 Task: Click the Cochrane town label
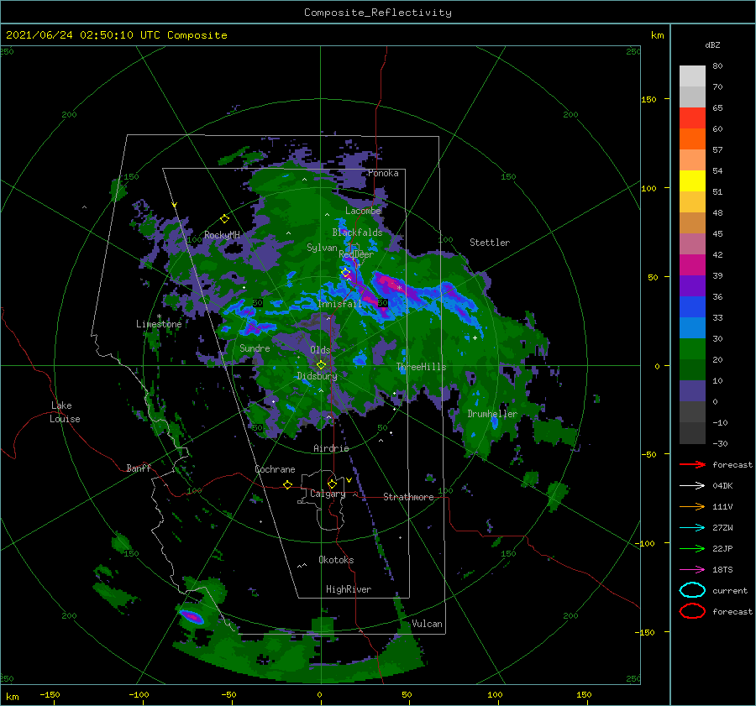coord(275,469)
